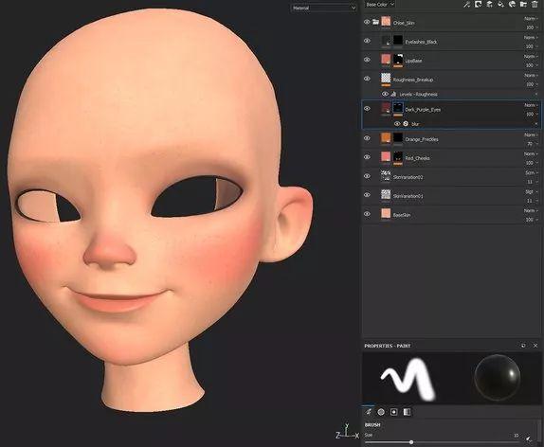Open the Material viewport mode dropdown
544x447 pixels.
tap(324, 8)
